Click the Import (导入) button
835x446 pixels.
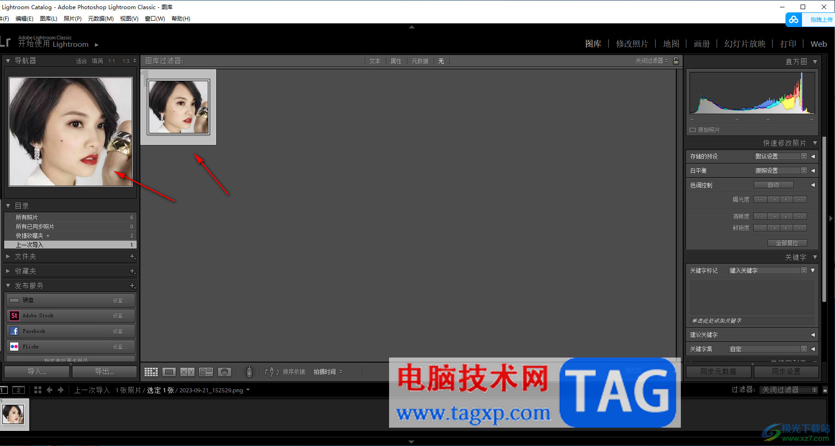coord(37,371)
